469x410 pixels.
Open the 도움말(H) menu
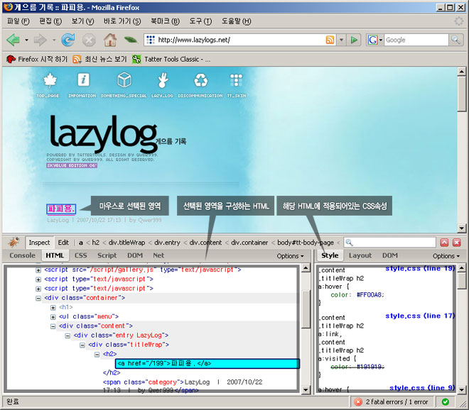tap(236, 21)
